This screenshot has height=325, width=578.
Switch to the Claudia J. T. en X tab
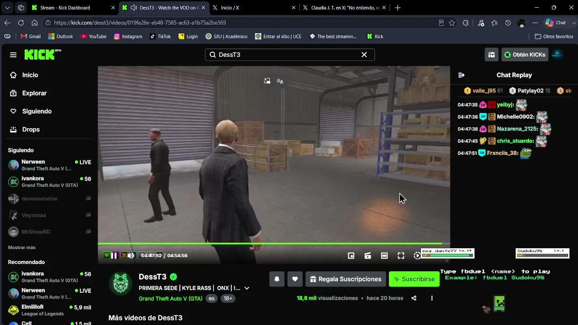coord(344,8)
